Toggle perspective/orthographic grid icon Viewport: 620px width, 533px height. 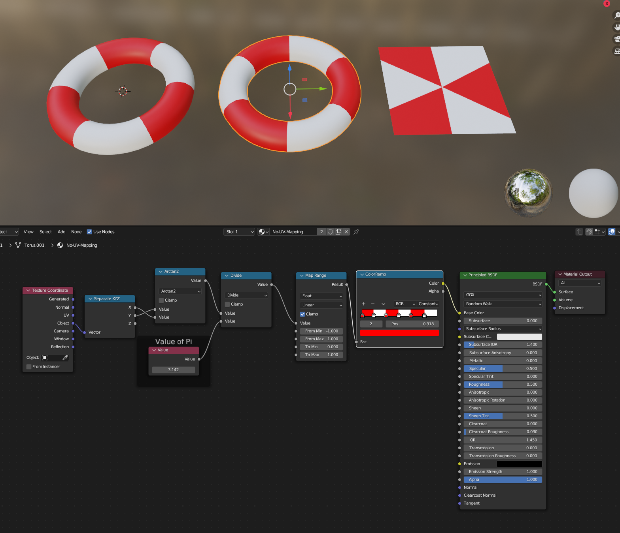pyautogui.click(x=617, y=51)
